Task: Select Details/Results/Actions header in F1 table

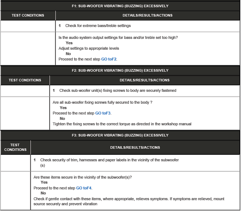Action: (148, 15)
